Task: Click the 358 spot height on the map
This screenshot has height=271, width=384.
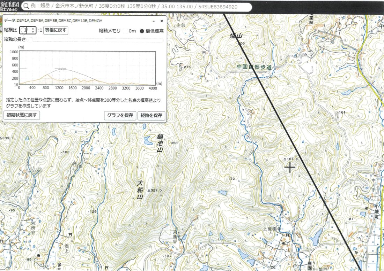Action: [173, 143]
